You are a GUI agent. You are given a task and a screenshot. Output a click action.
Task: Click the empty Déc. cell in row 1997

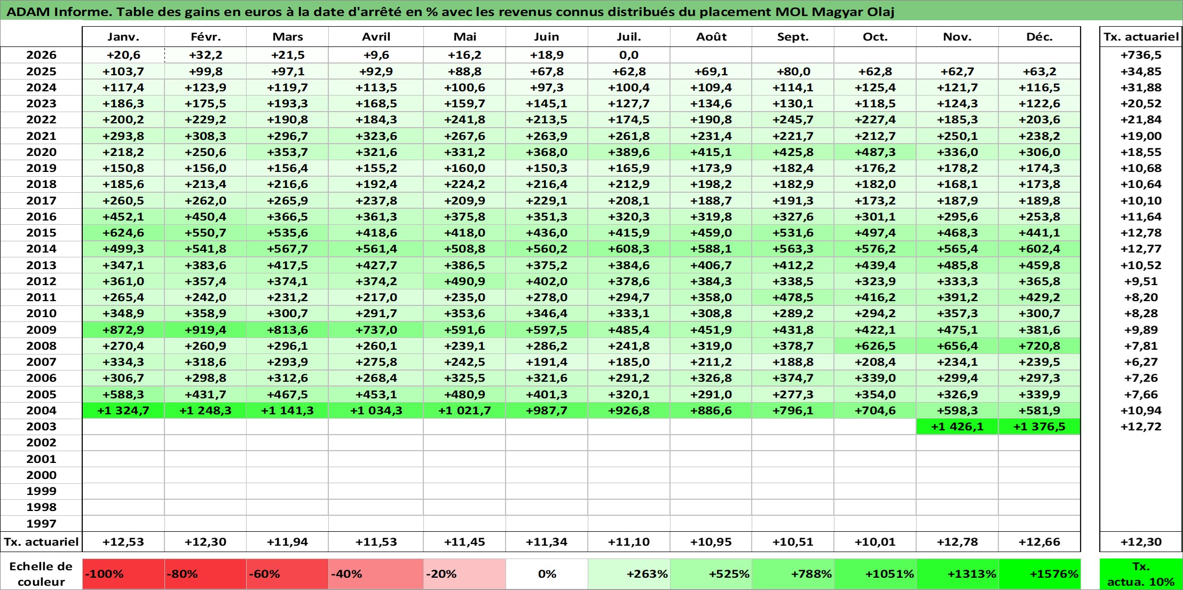[x=1039, y=524]
